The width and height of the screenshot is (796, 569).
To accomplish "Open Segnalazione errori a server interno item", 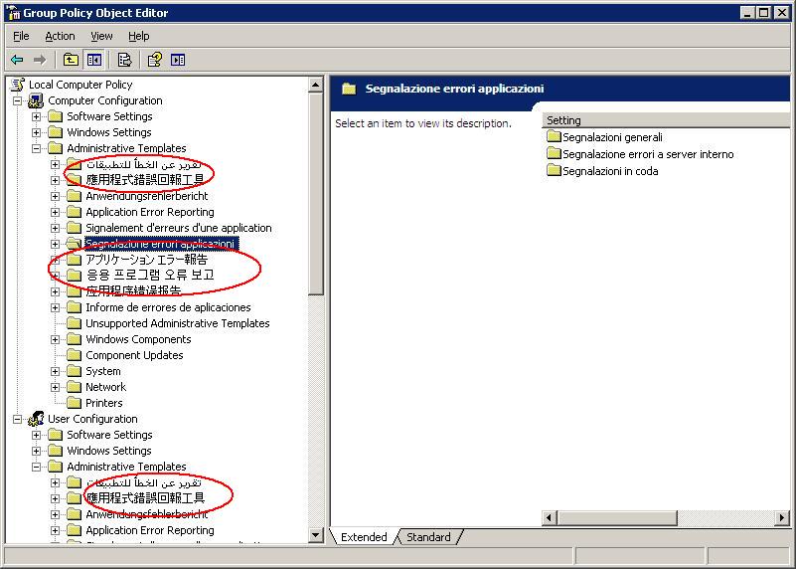I will [648, 154].
